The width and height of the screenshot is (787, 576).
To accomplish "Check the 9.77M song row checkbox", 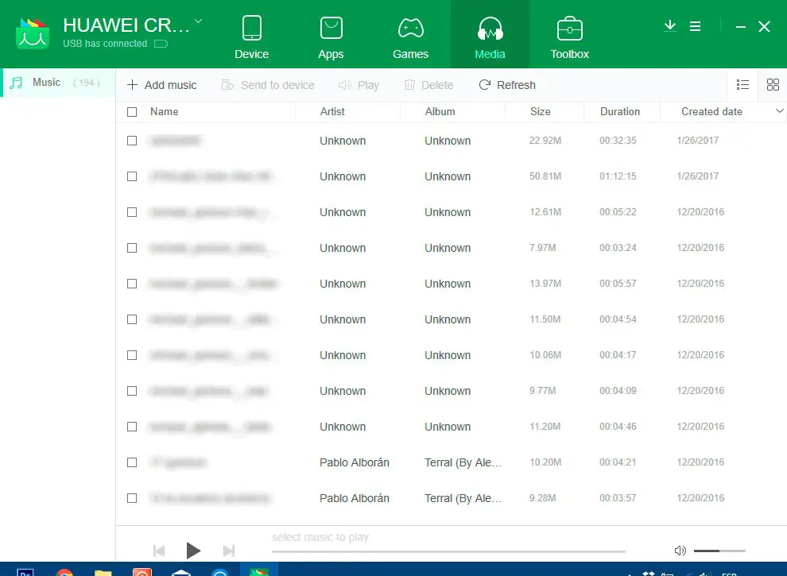I will tap(132, 391).
